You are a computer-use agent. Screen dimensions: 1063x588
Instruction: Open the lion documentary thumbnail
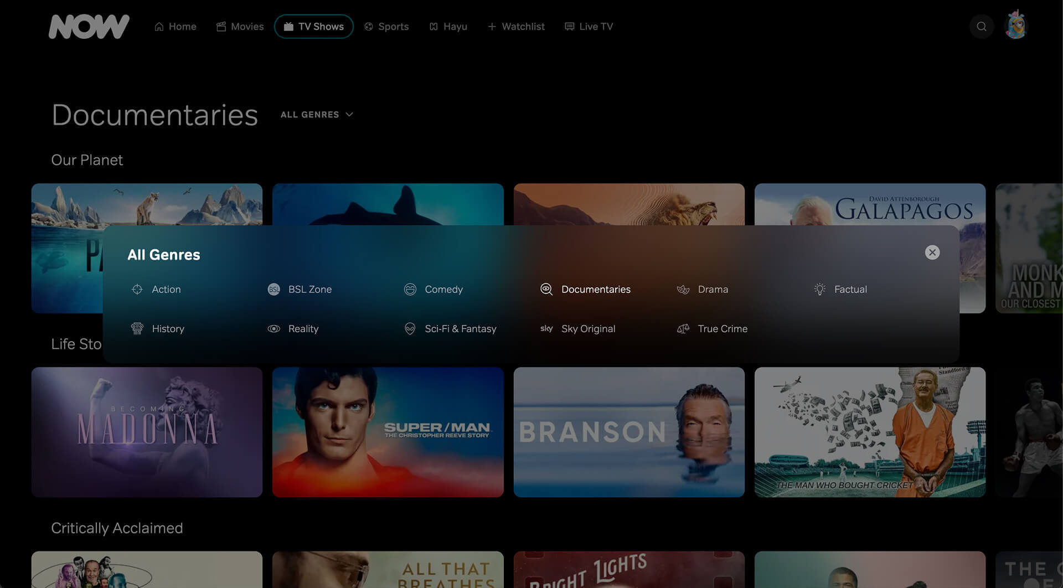[x=629, y=204]
